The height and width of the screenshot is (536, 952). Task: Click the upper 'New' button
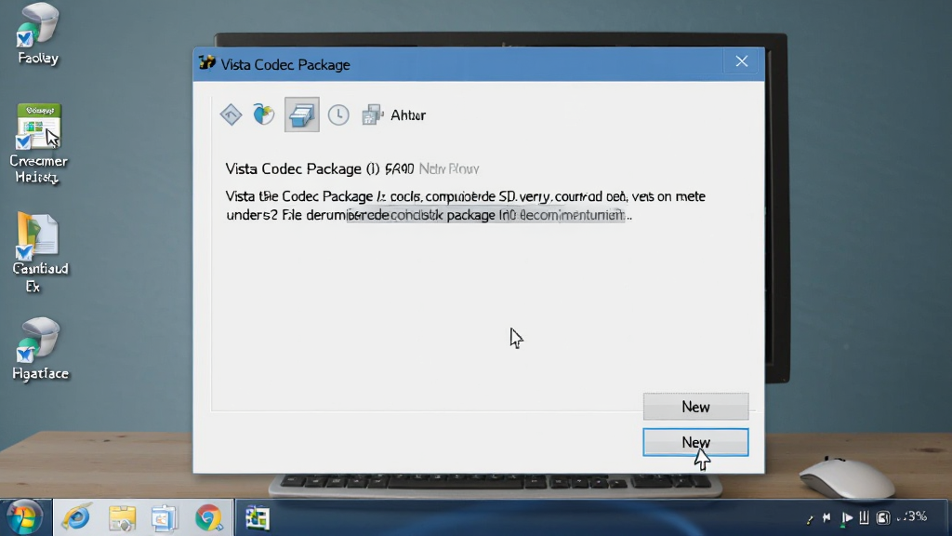[695, 407]
